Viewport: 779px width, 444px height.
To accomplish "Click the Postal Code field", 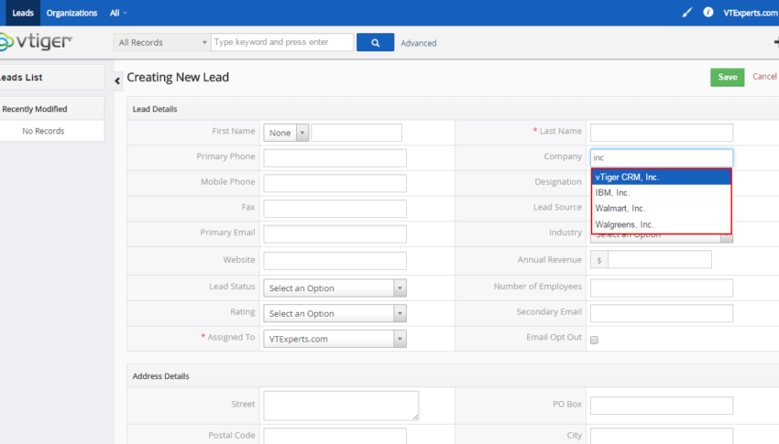I will [335, 436].
